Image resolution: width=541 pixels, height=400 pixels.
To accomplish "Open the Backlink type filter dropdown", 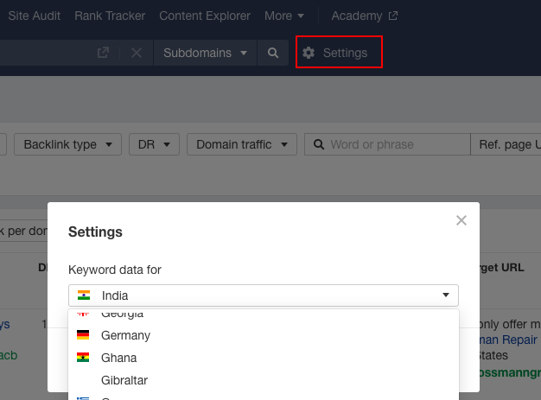I will click(x=67, y=144).
